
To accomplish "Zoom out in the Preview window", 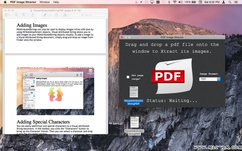I will (x=16, y=15).
